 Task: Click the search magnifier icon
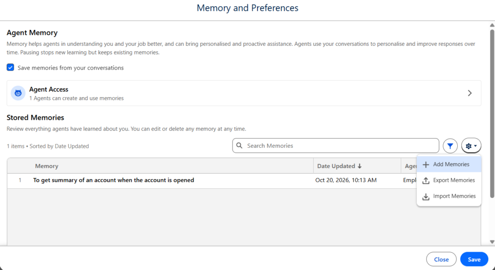240,145
